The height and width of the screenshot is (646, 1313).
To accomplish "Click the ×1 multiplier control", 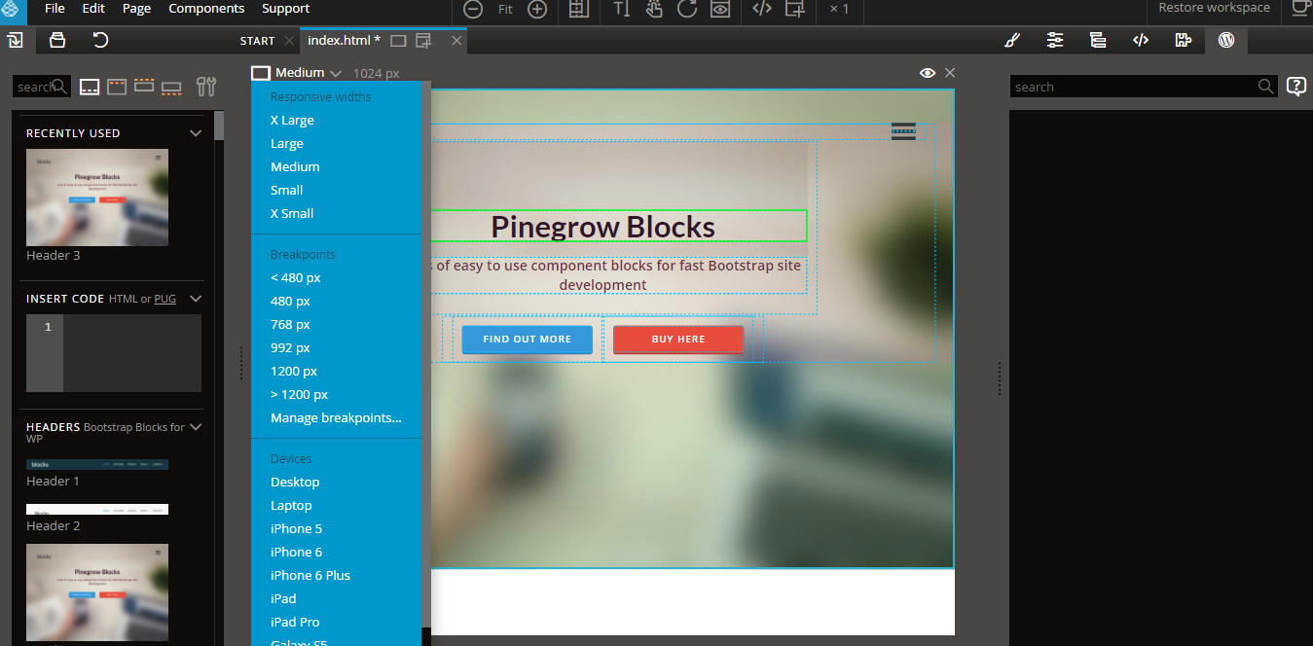I will pyautogui.click(x=839, y=9).
